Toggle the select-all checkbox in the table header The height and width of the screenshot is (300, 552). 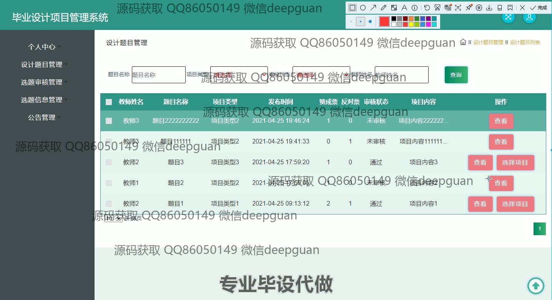(109, 102)
